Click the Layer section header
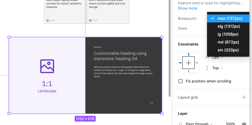 pos(183,113)
